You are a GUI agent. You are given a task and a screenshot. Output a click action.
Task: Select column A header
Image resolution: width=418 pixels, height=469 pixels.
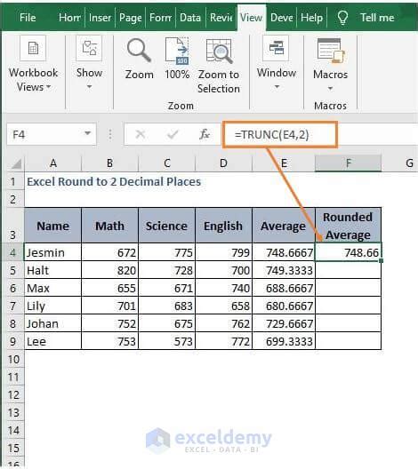53,163
